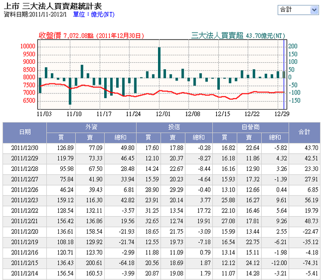Click the 投信 group header
This screenshot has height=280, width=322.
(x=174, y=127)
